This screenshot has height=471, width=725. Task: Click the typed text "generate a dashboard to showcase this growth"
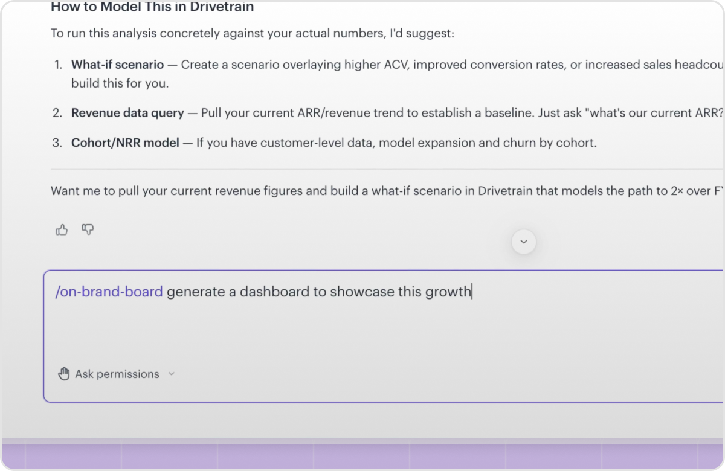(x=319, y=292)
